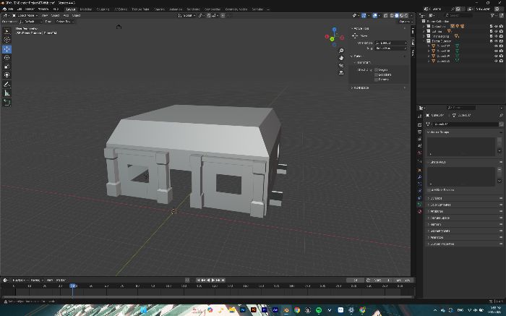Open the Add menu in viewport header
Image resolution: width=506 pixels, height=316 pixels.
tap(66, 15)
